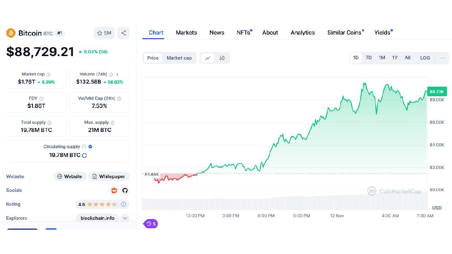Open the About tab

pyautogui.click(x=270, y=32)
